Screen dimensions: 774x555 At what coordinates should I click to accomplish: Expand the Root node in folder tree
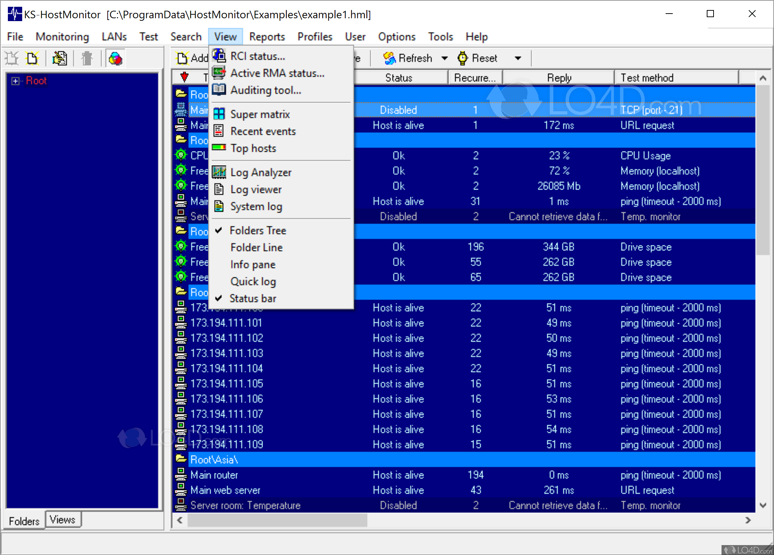15,80
